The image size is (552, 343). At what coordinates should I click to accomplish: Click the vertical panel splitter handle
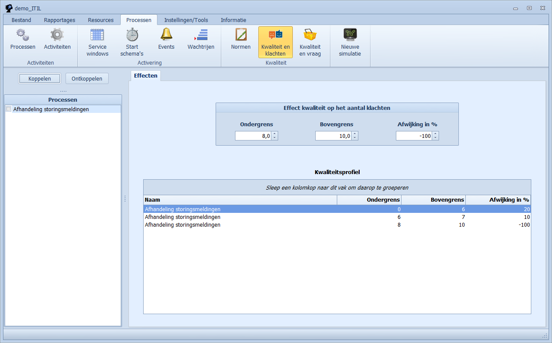tap(125, 198)
